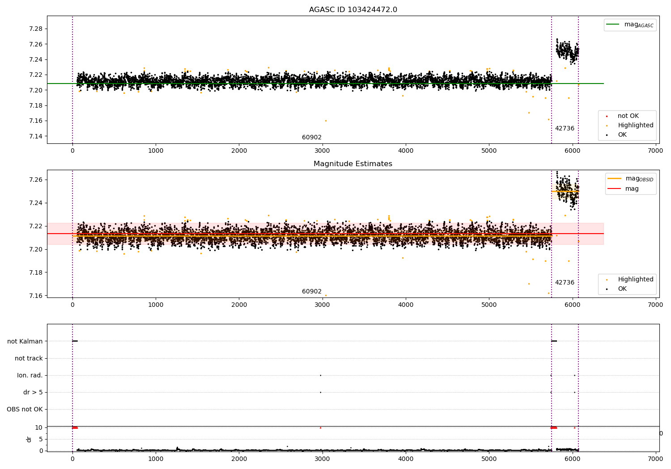Viewport: 671px width, 469px height.
Task: Click the red 'mag' legend entry
Action: tap(632, 189)
